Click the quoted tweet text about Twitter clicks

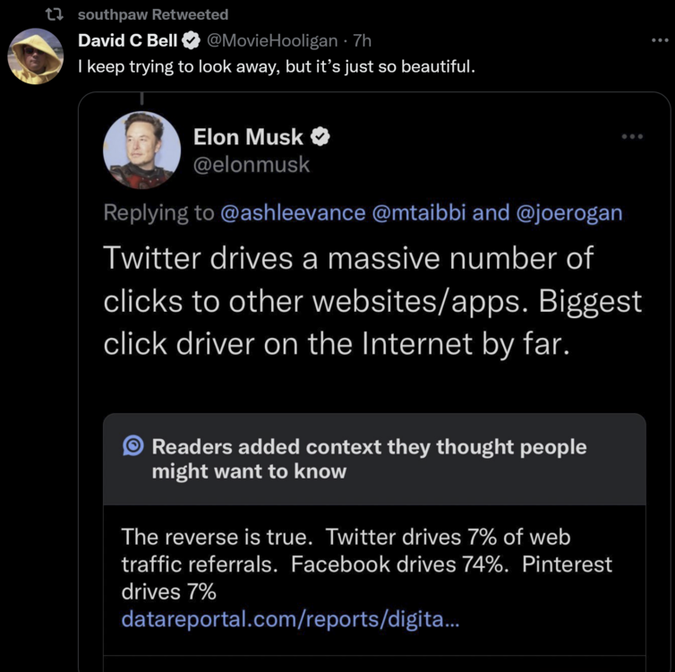(x=372, y=300)
